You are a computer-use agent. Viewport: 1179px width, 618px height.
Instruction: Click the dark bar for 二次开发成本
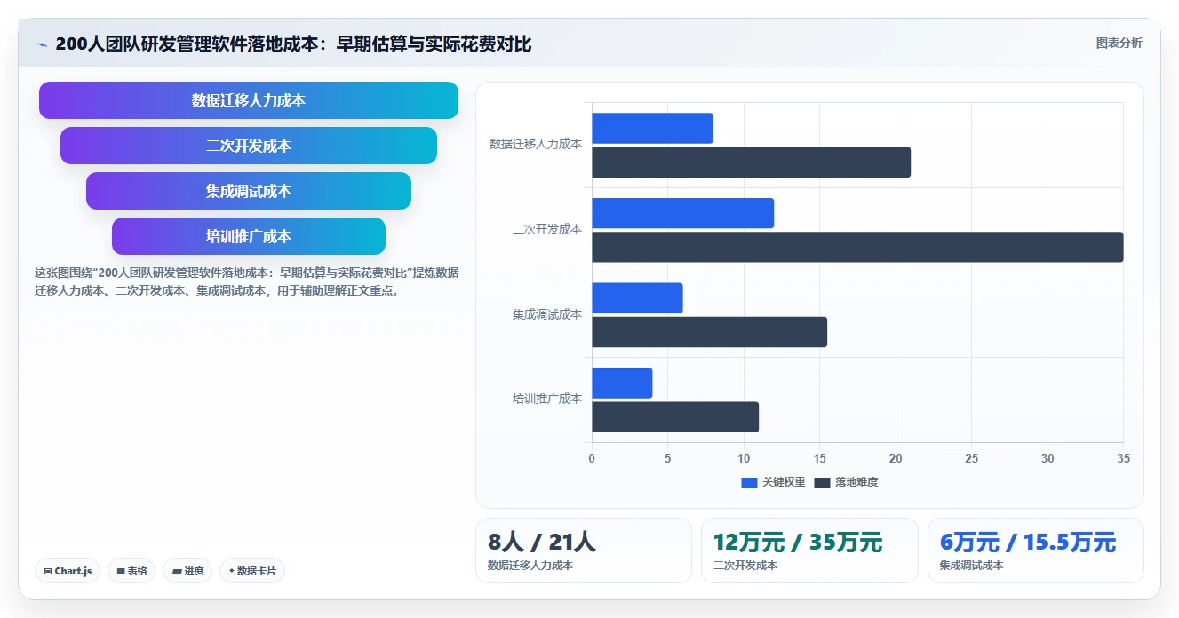857,247
